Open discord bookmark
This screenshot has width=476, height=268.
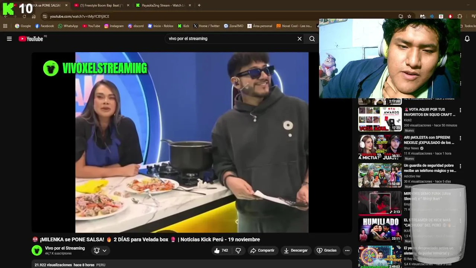point(136,26)
